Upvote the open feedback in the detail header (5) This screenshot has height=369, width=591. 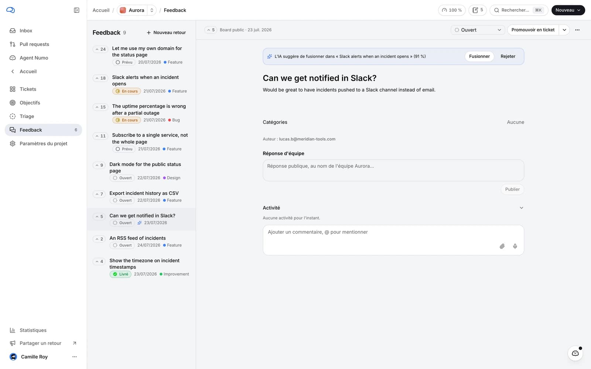[x=211, y=30]
